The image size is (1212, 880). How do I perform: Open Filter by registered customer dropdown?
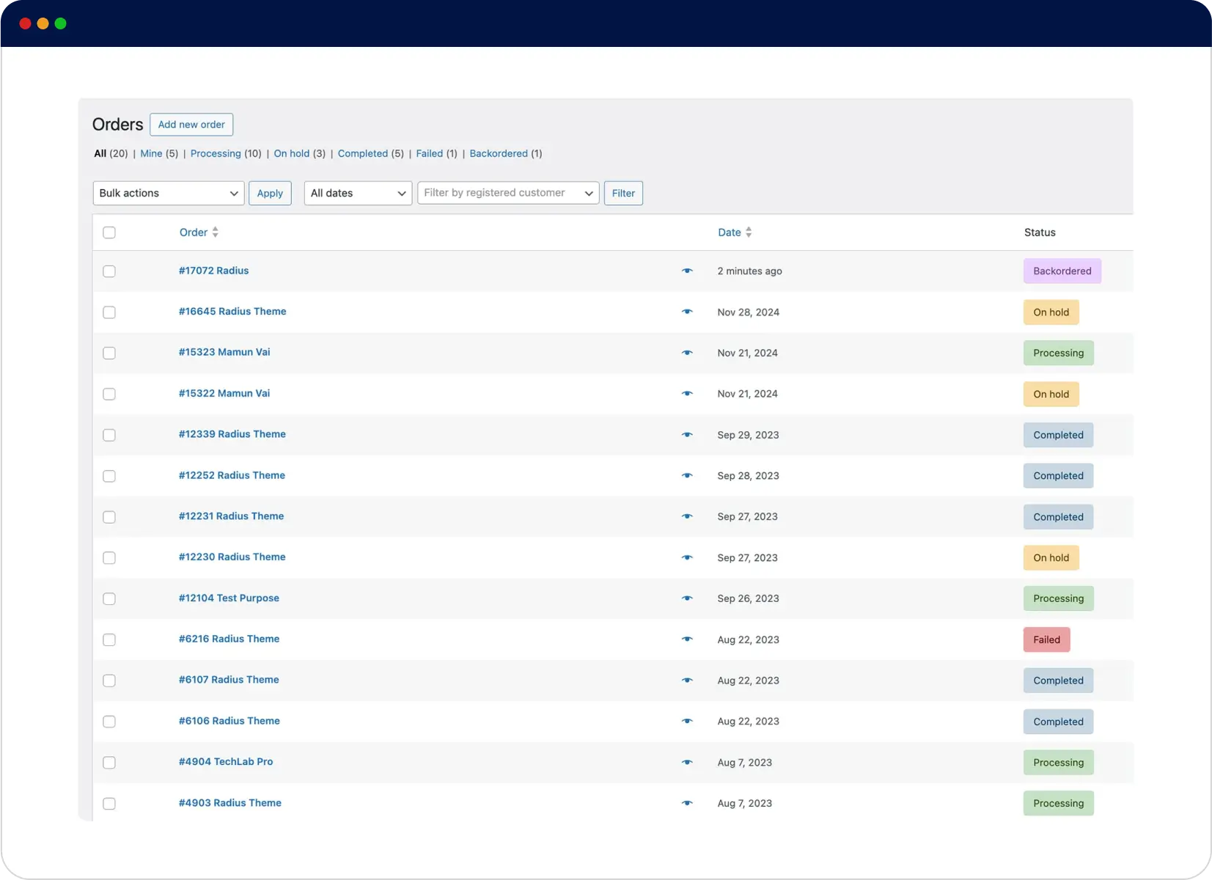click(508, 193)
